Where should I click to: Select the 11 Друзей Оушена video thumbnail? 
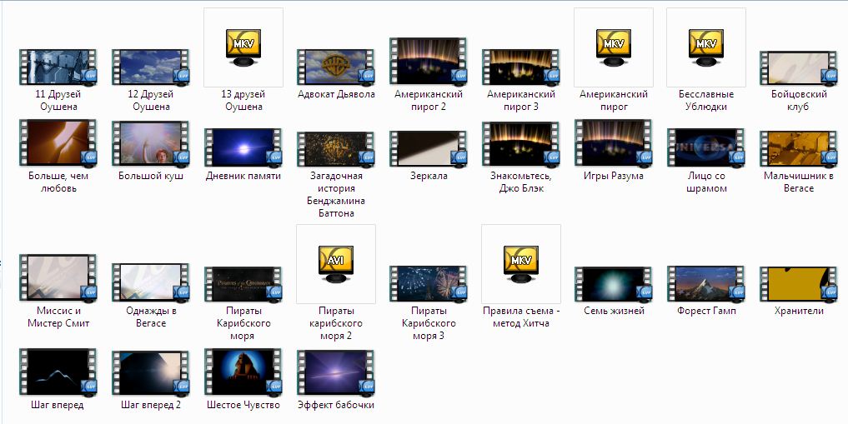[x=58, y=67]
